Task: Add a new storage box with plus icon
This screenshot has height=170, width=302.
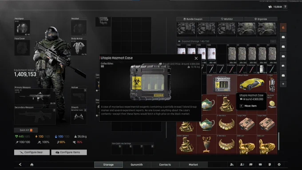Action: [283, 84]
